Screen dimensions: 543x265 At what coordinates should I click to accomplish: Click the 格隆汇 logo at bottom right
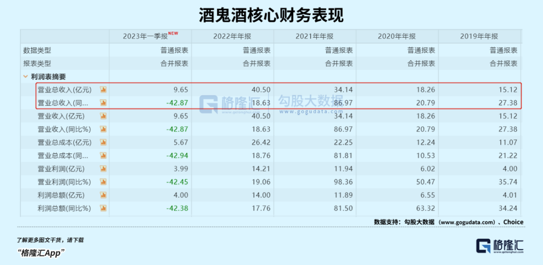[500, 246]
